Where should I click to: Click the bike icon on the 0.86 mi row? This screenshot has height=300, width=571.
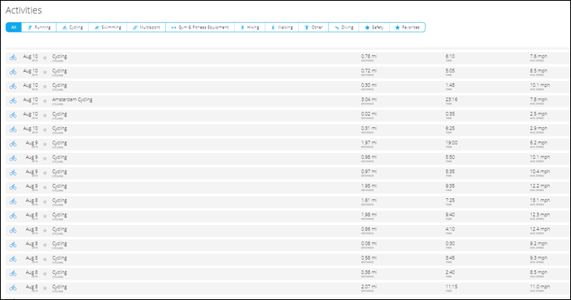tap(13, 231)
